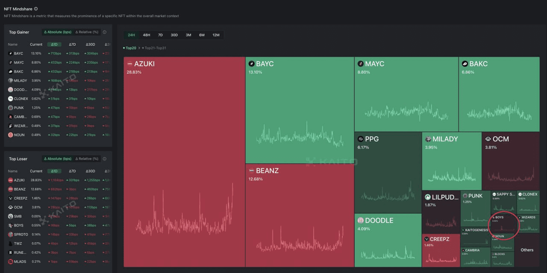Click the CLONEX avatar icon in Top Gainer list

(x=10, y=99)
